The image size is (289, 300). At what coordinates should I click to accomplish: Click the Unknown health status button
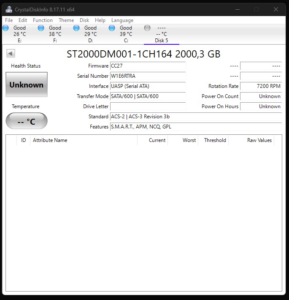click(x=27, y=85)
